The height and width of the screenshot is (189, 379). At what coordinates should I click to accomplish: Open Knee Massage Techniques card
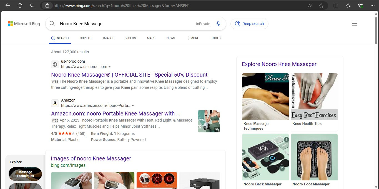265,102
